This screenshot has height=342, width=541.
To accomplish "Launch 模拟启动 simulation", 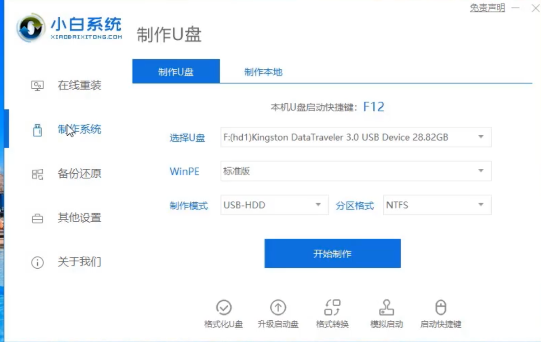I will (386, 313).
